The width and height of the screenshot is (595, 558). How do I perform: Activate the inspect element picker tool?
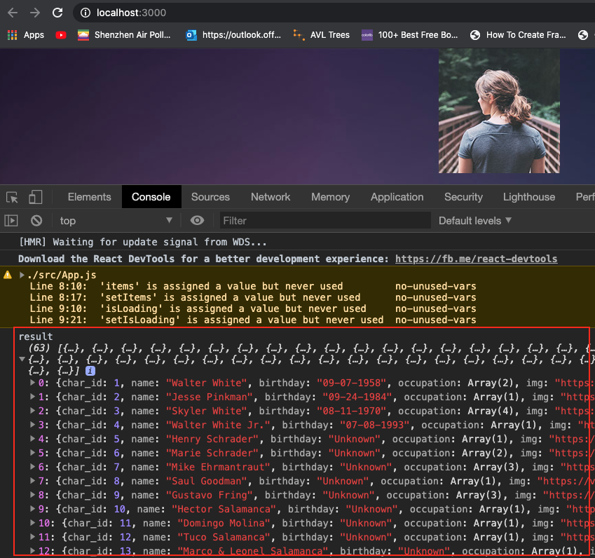12,198
